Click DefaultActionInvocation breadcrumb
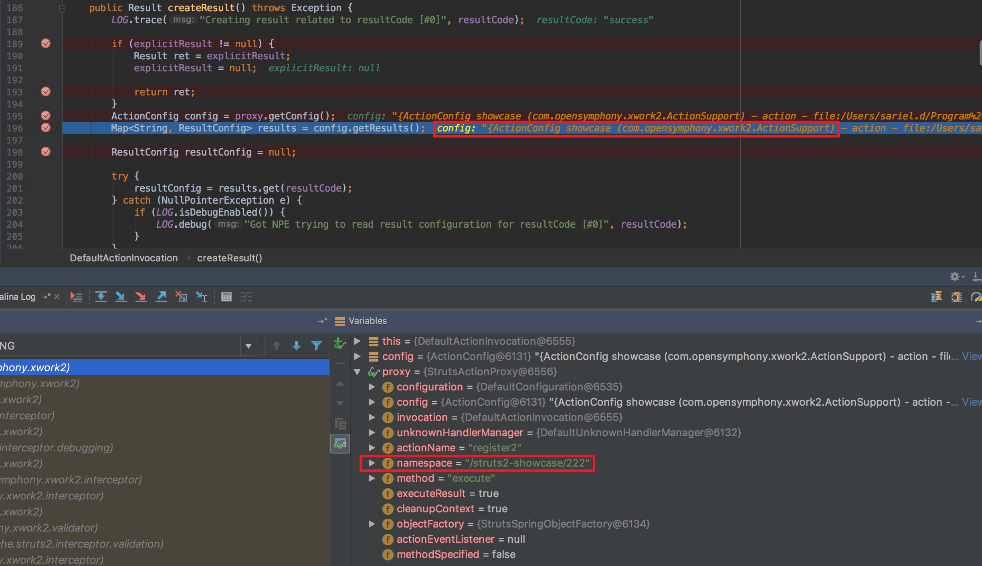The width and height of the screenshot is (982, 566). pyautogui.click(x=124, y=258)
